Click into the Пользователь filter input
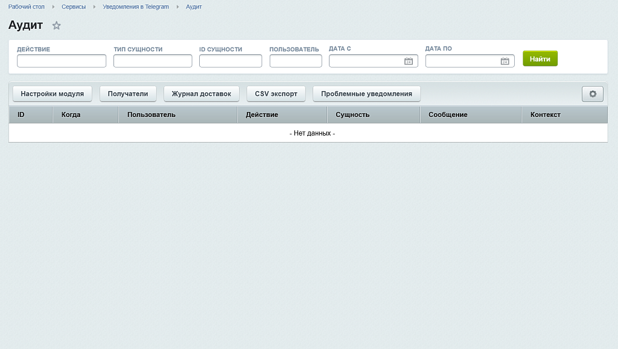Screen dimensions: 618x349 (x=296, y=61)
